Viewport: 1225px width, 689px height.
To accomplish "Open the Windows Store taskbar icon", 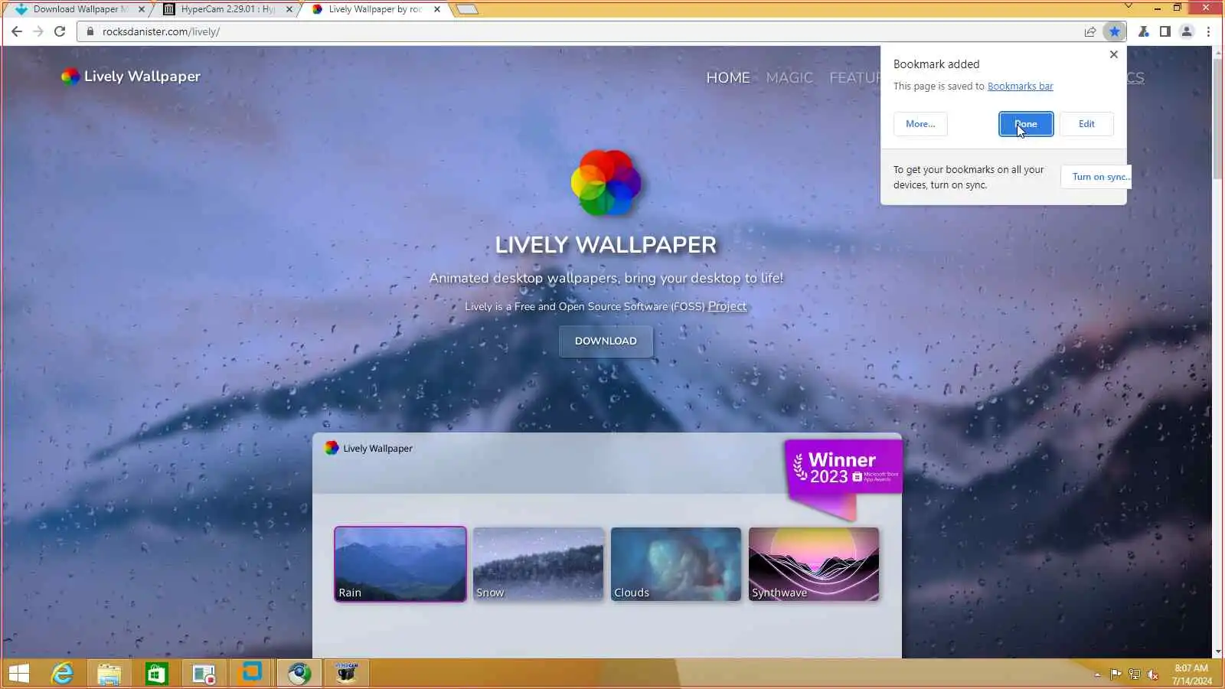I will pos(157,674).
